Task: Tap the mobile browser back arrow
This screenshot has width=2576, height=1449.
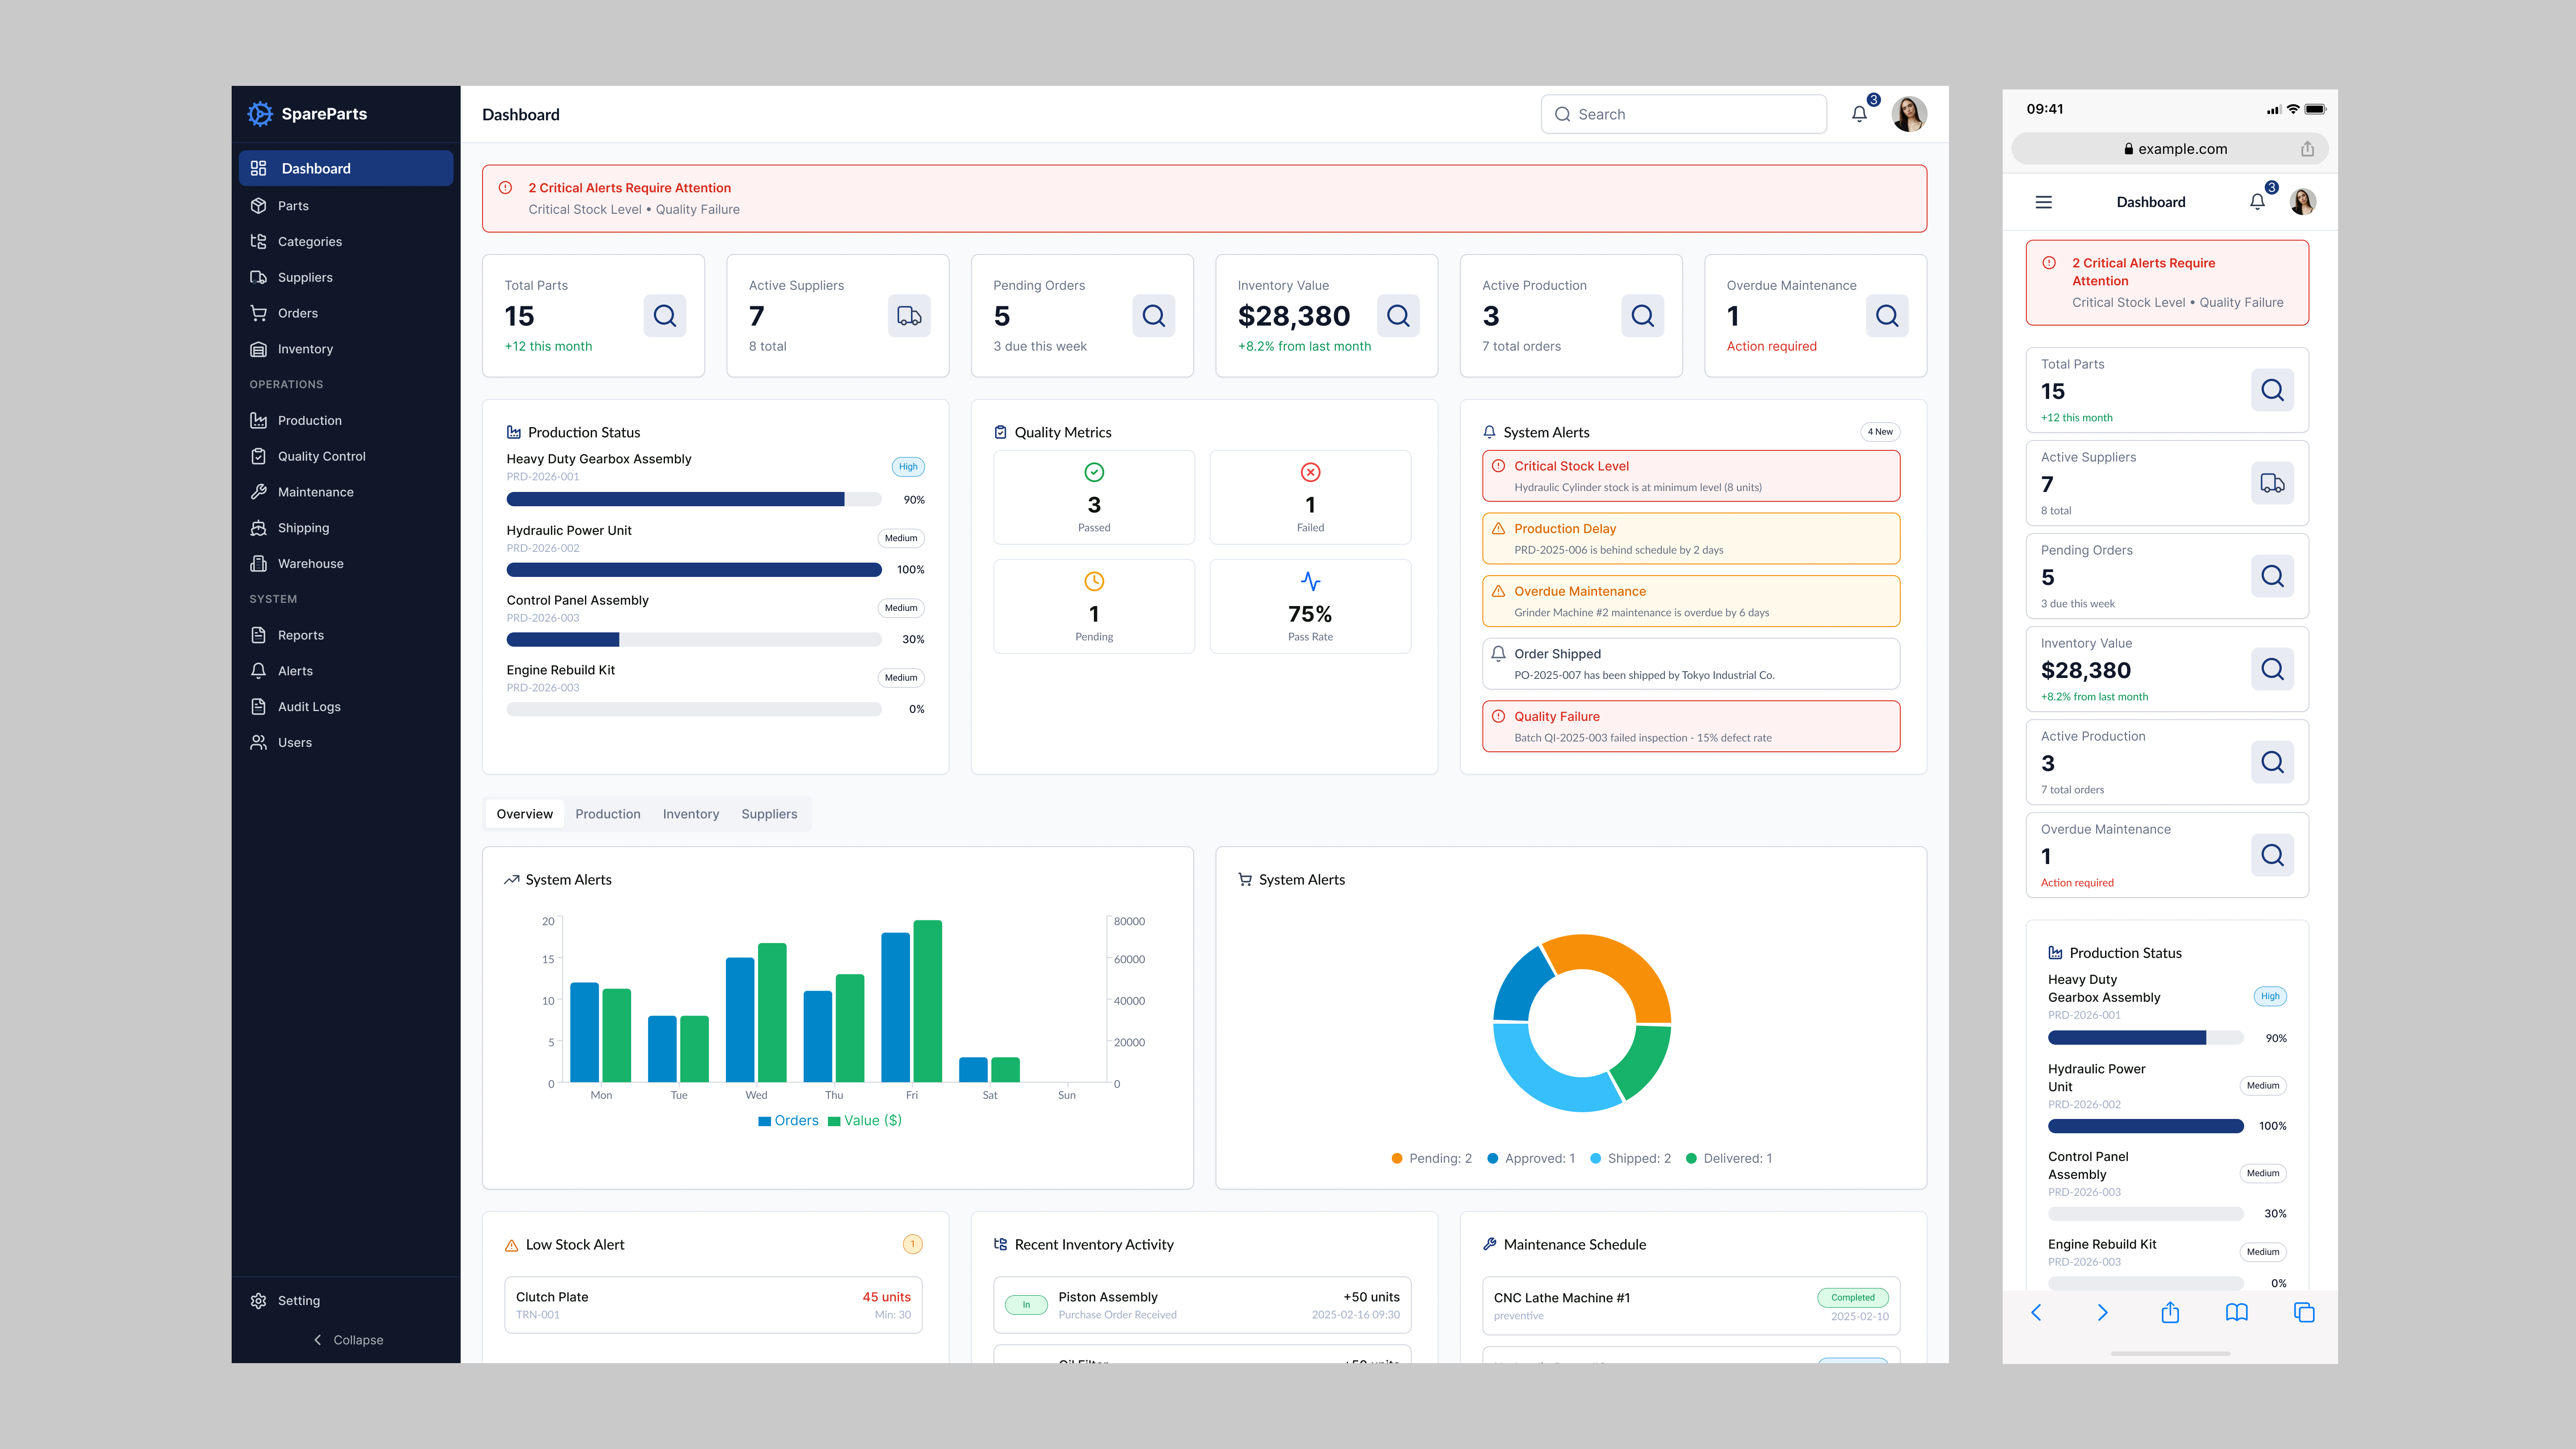Action: tap(2036, 1312)
